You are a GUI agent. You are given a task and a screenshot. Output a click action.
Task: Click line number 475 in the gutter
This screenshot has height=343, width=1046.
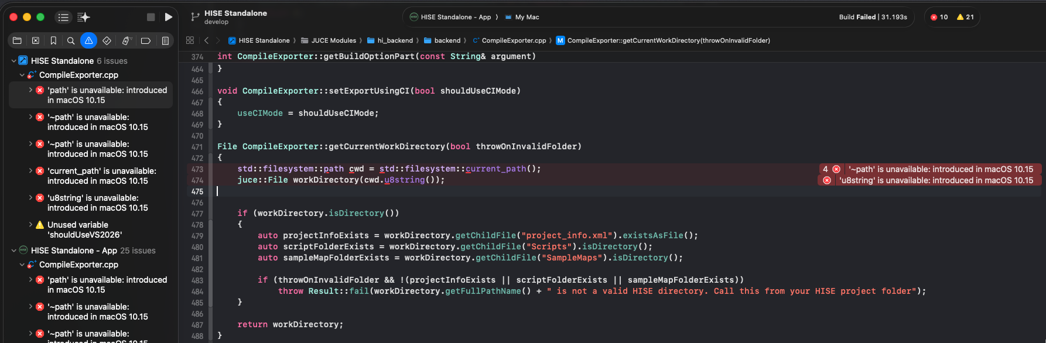(197, 191)
